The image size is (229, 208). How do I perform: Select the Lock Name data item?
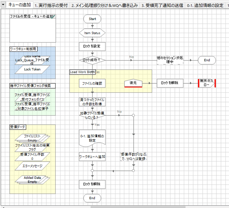(x=32, y=60)
